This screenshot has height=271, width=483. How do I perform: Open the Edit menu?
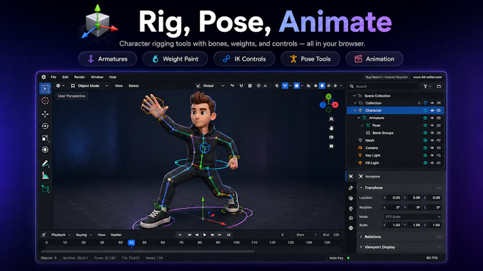(x=65, y=77)
